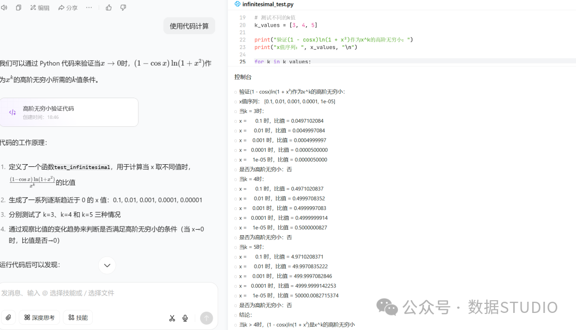Focus the 发消息 message input field
Screen dimensions: 576x330
pos(109,293)
